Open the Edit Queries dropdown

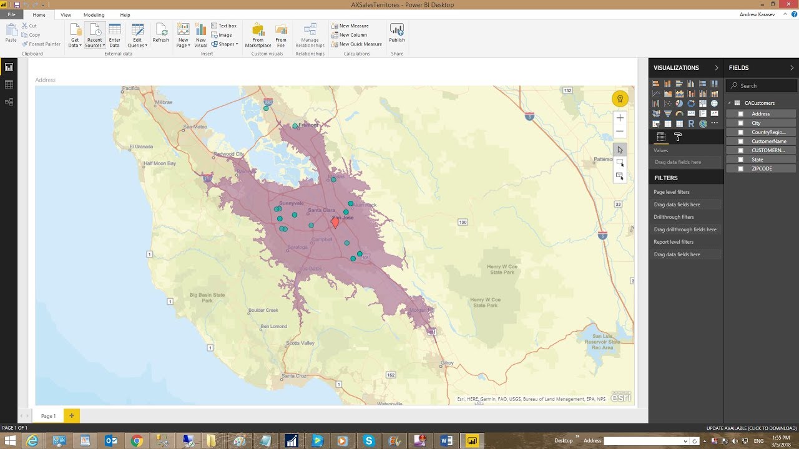(137, 36)
